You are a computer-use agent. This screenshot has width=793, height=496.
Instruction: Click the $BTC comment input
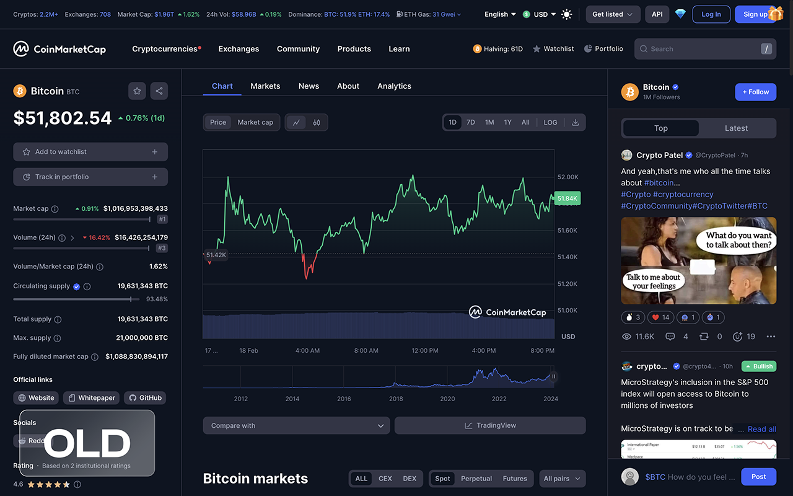click(x=690, y=477)
